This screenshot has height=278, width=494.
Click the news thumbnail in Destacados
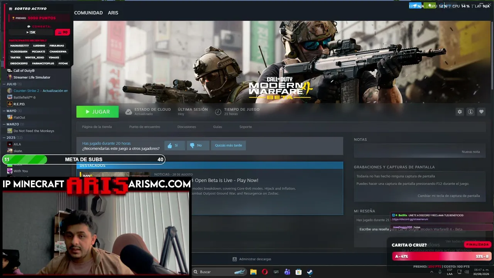pos(114,175)
